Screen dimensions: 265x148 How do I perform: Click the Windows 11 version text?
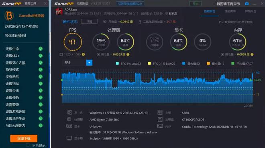(119, 113)
